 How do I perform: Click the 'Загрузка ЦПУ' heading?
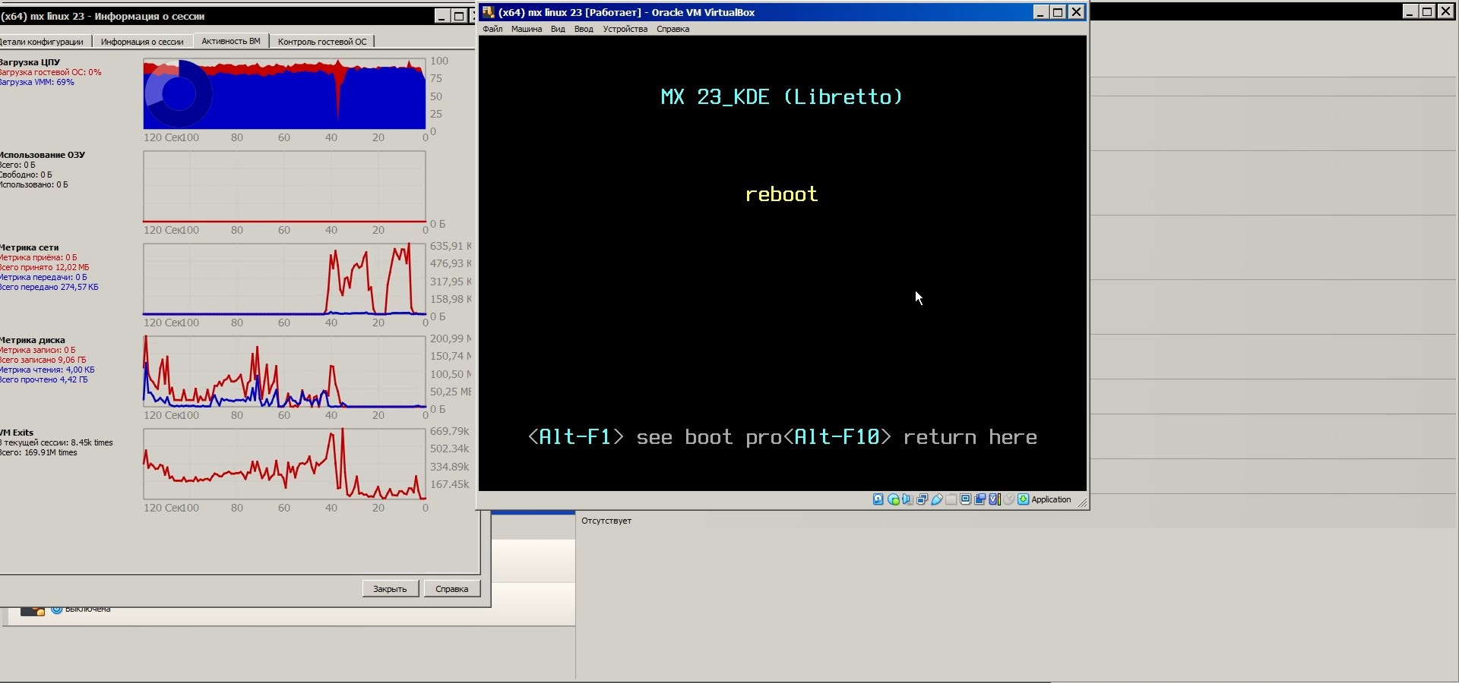pos(30,62)
